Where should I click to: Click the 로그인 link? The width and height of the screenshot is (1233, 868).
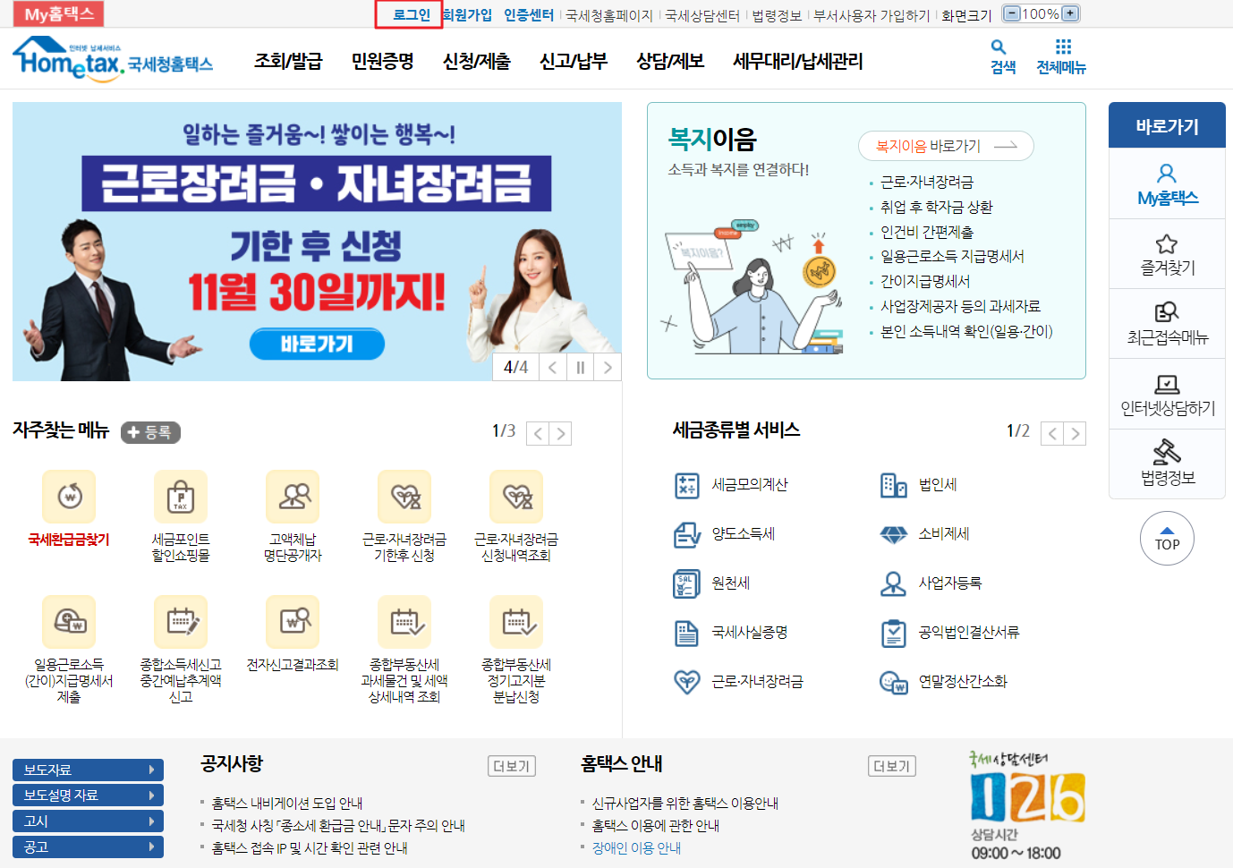412,14
